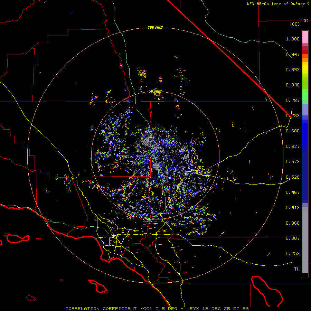Select the 0.680 legend value

293,131
